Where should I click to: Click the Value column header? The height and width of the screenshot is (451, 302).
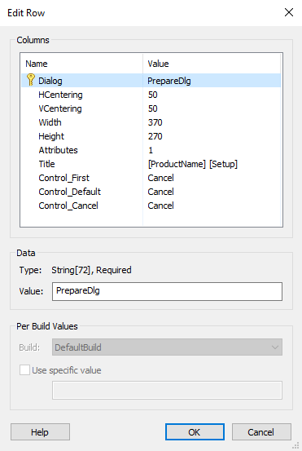pos(212,64)
